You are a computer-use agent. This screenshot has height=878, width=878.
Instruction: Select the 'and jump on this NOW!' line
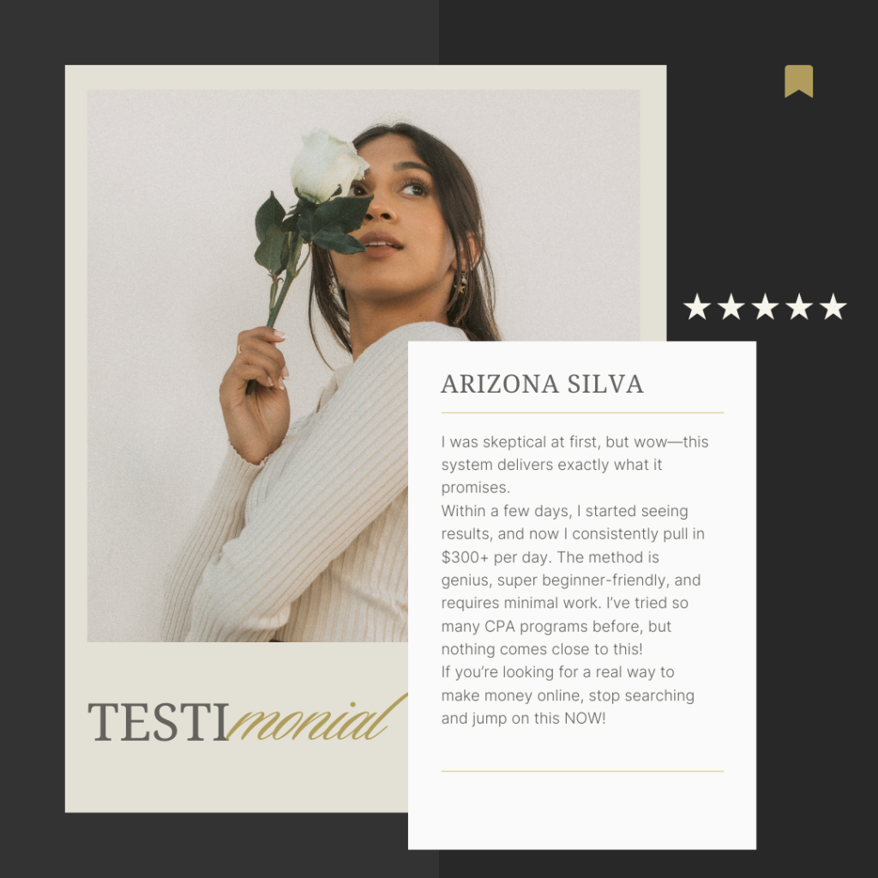tap(524, 718)
